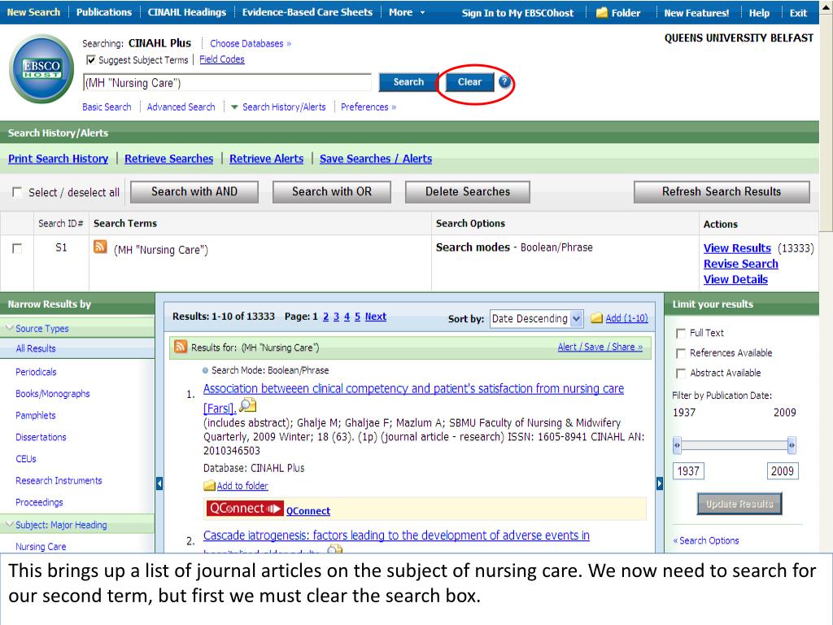833x625 pixels.
Task: Click the search term input box
Action: (x=228, y=83)
